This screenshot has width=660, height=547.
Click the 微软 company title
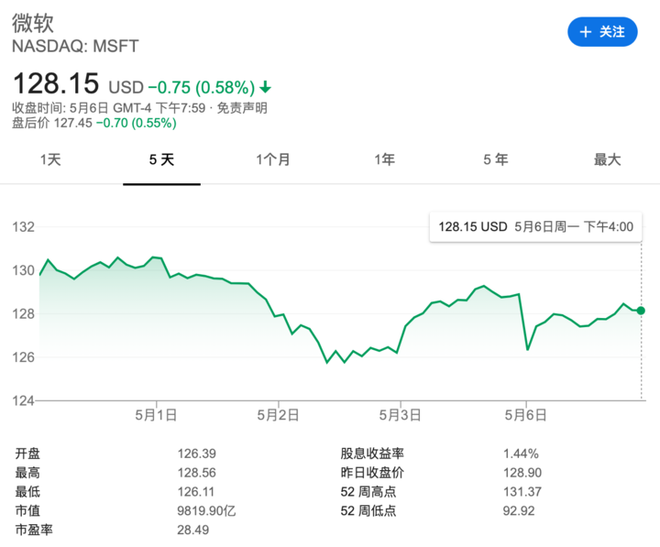tap(33, 23)
